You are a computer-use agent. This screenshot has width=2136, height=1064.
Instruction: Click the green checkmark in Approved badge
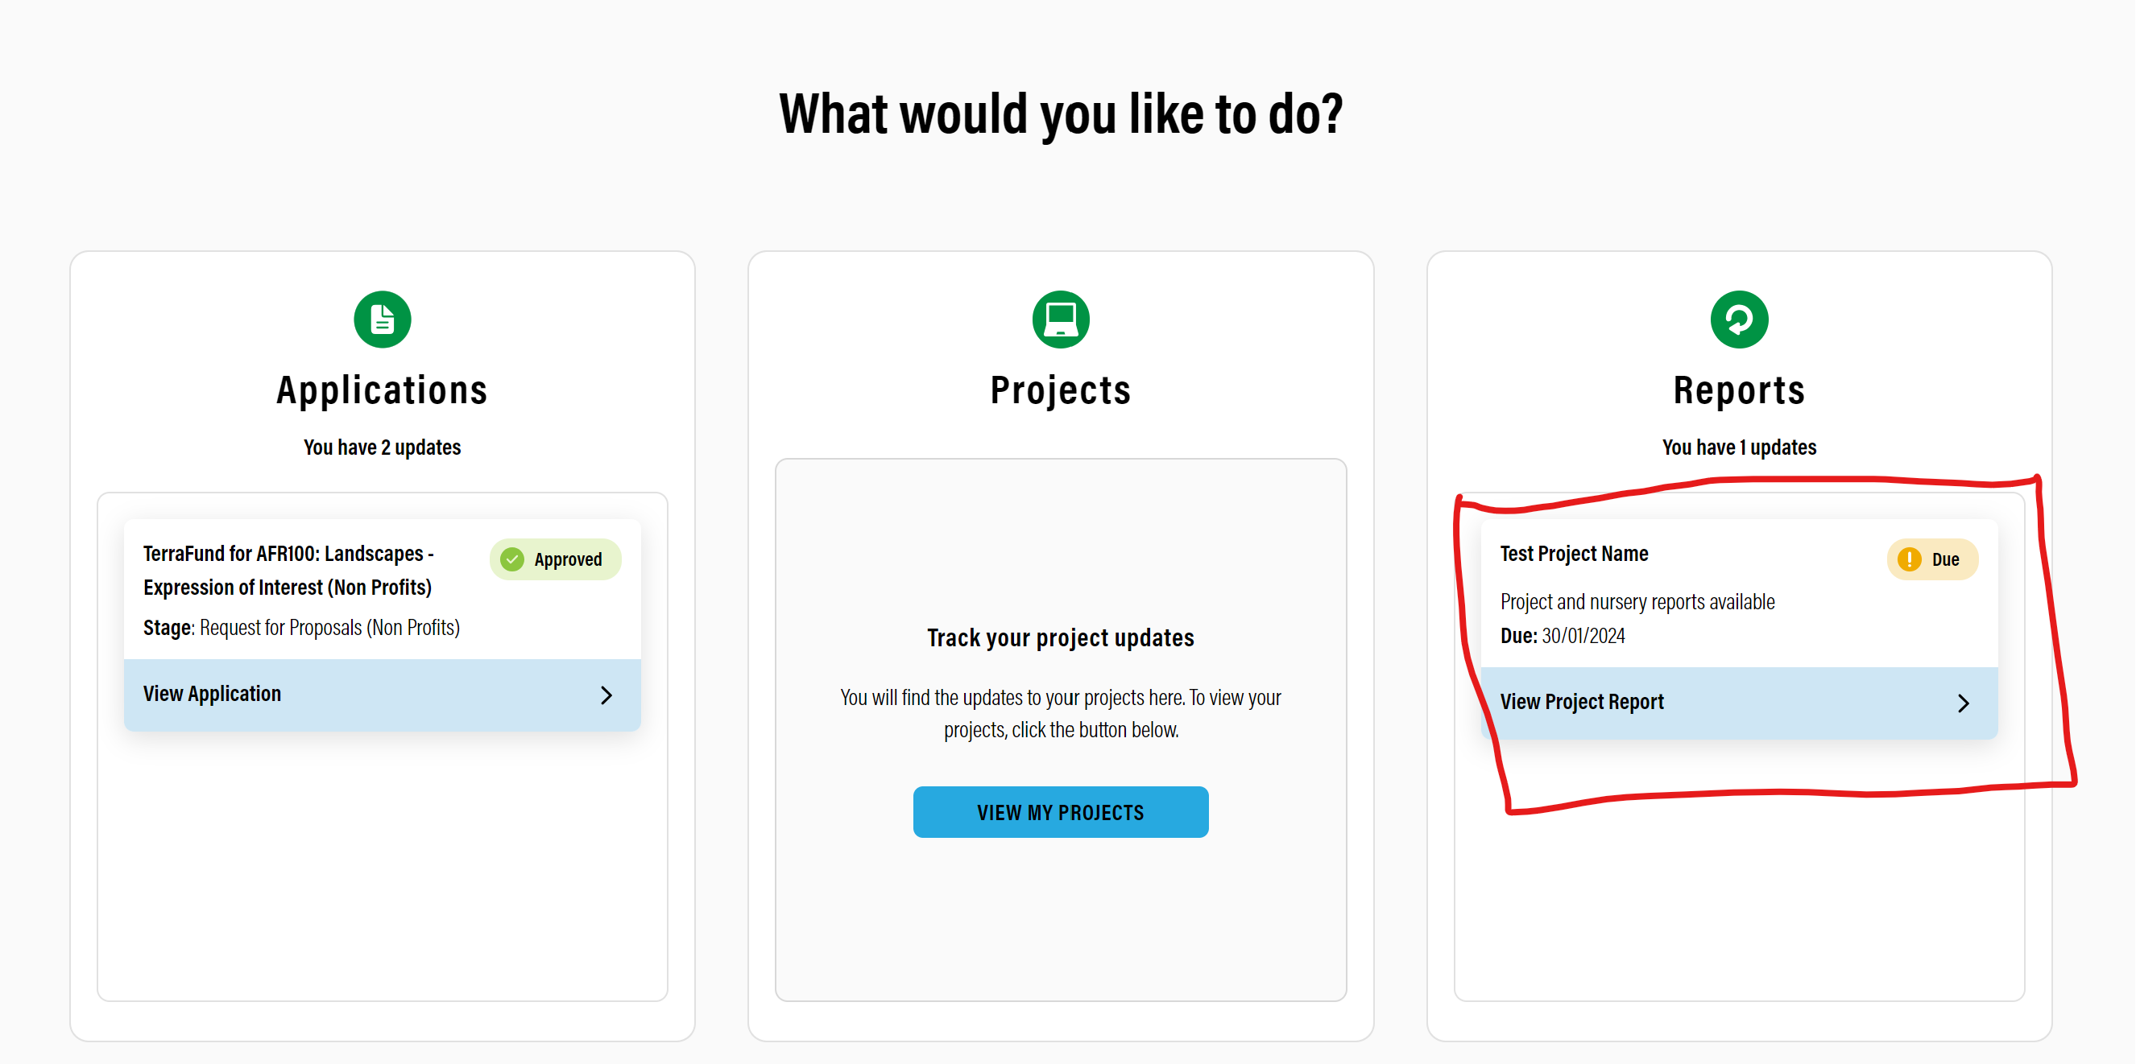tap(512, 559)
